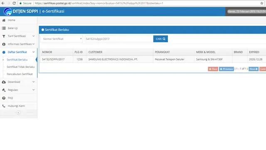Expand Informasi Sertifikasi with its chevron
Screen dimensions: 266x150
[33, 44]
